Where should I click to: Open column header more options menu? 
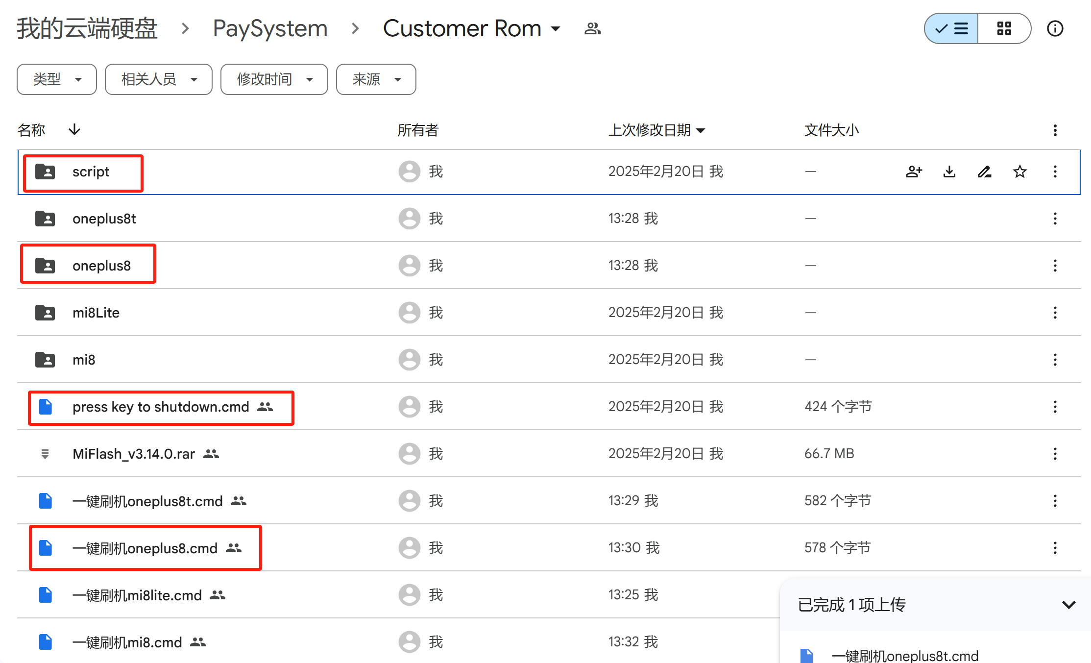point(1055,130)
